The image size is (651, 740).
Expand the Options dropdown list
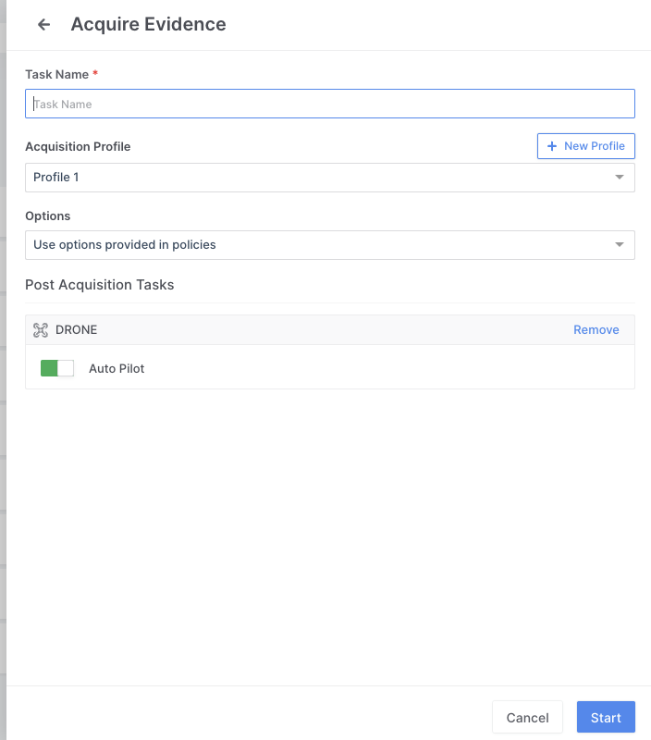[329, 244]
